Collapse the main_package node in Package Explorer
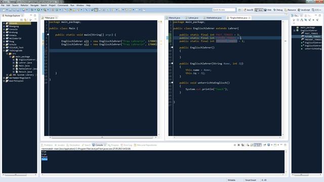324x182 pixels. pyautogui.click(x=10, y=57)
